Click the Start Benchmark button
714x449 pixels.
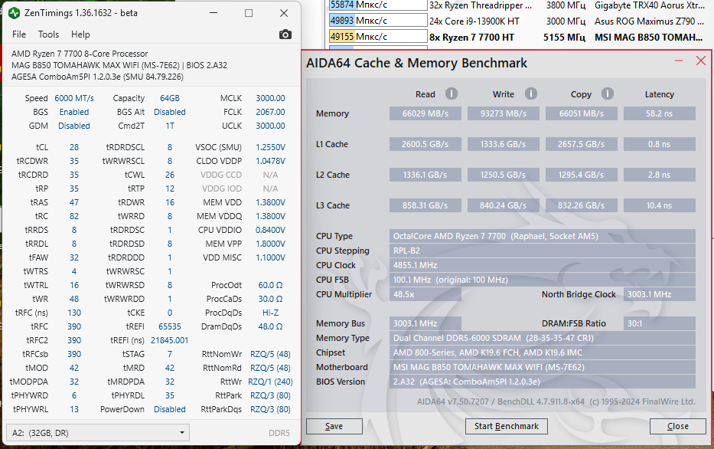point(507,426)
